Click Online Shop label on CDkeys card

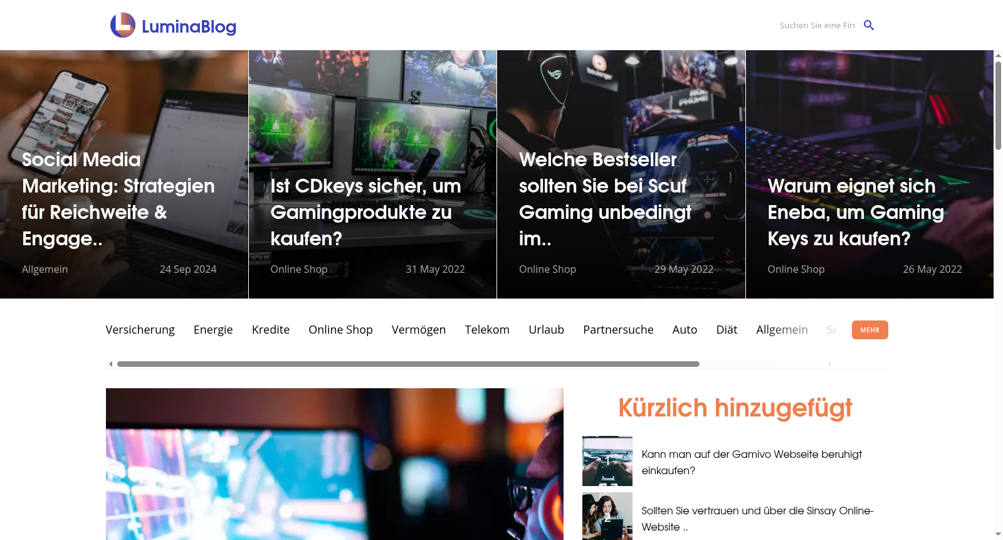tap(299, 269)
